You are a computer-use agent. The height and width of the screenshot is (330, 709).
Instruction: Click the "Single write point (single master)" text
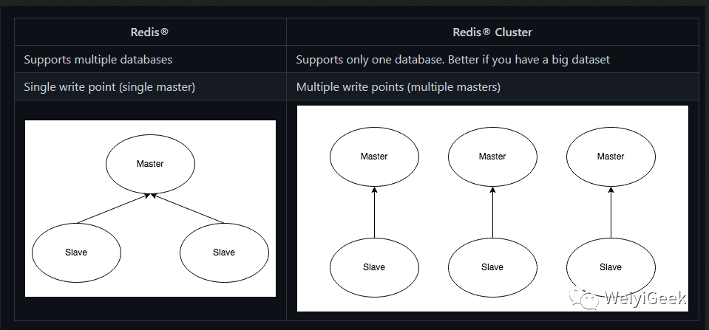(109, 87)
